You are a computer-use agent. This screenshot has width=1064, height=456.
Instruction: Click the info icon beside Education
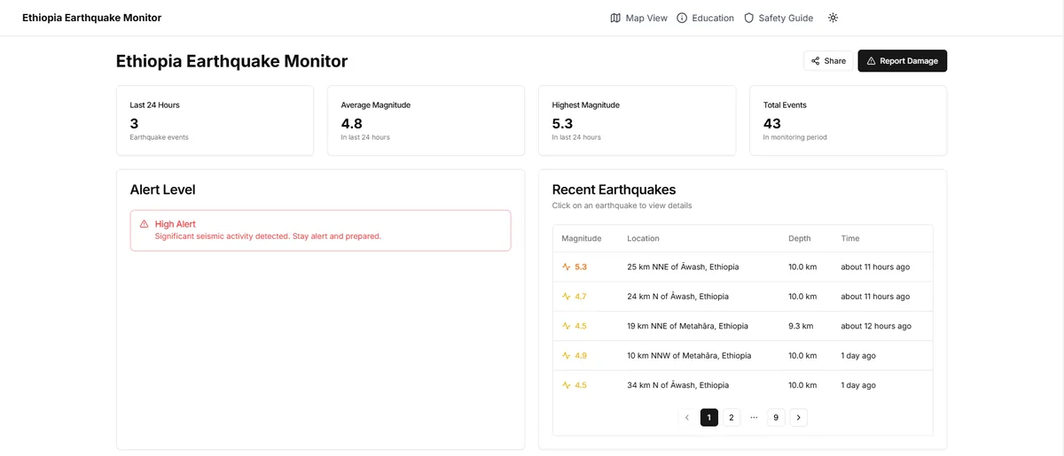click(x=682, y=18)
